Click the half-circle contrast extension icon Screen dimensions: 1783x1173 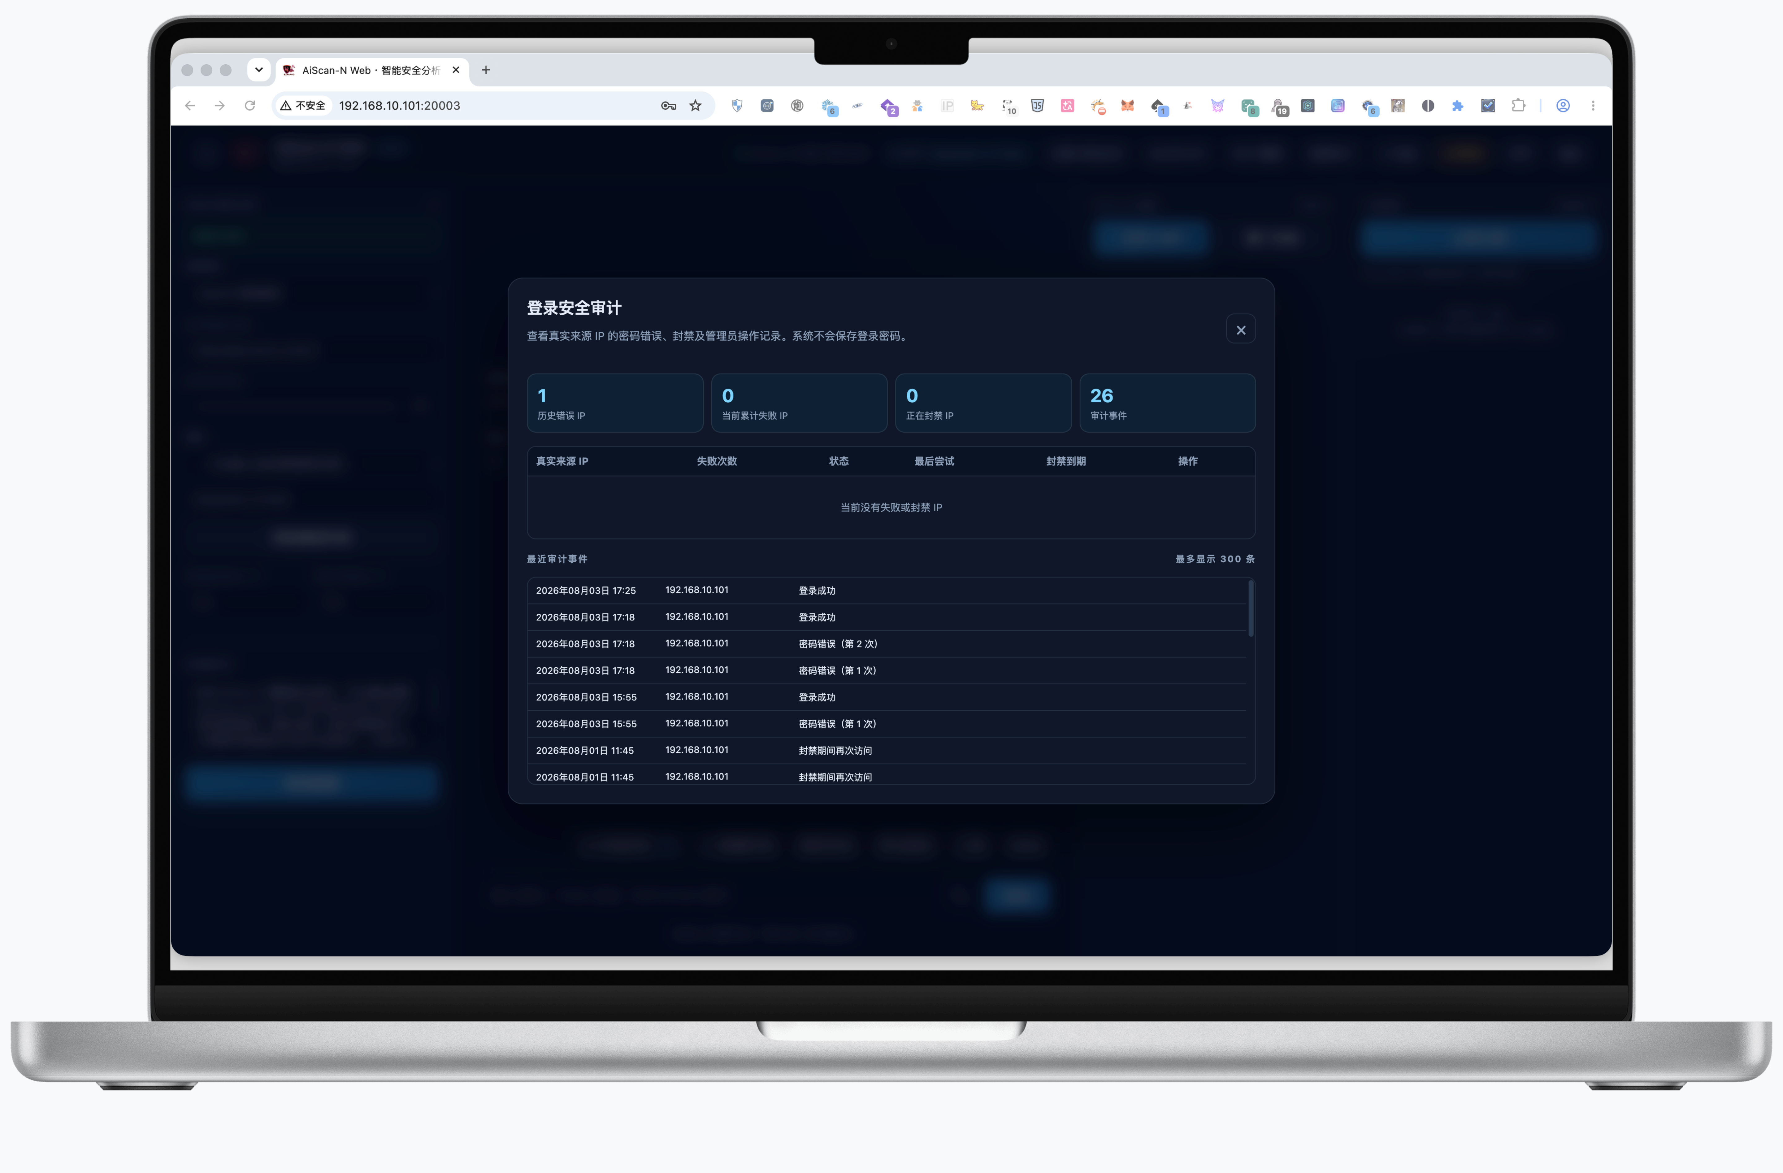1428,106
